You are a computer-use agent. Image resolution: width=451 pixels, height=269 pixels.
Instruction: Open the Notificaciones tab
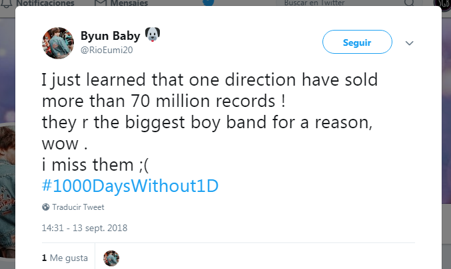tap(44, 3)
